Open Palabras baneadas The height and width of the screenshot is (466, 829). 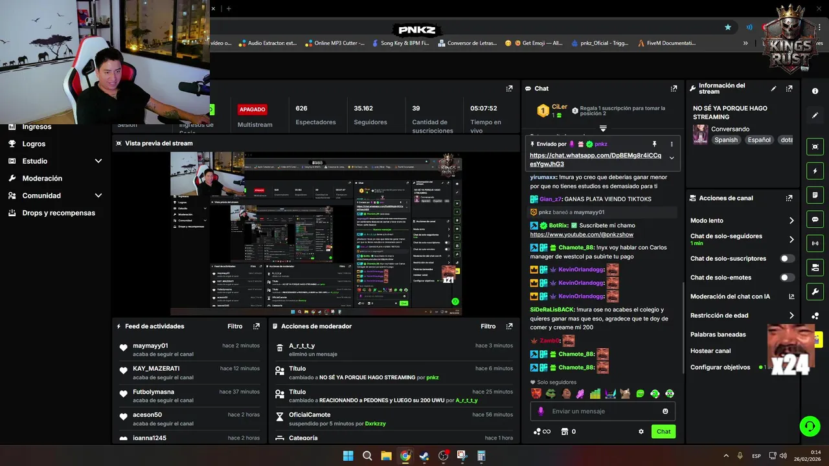718,335
